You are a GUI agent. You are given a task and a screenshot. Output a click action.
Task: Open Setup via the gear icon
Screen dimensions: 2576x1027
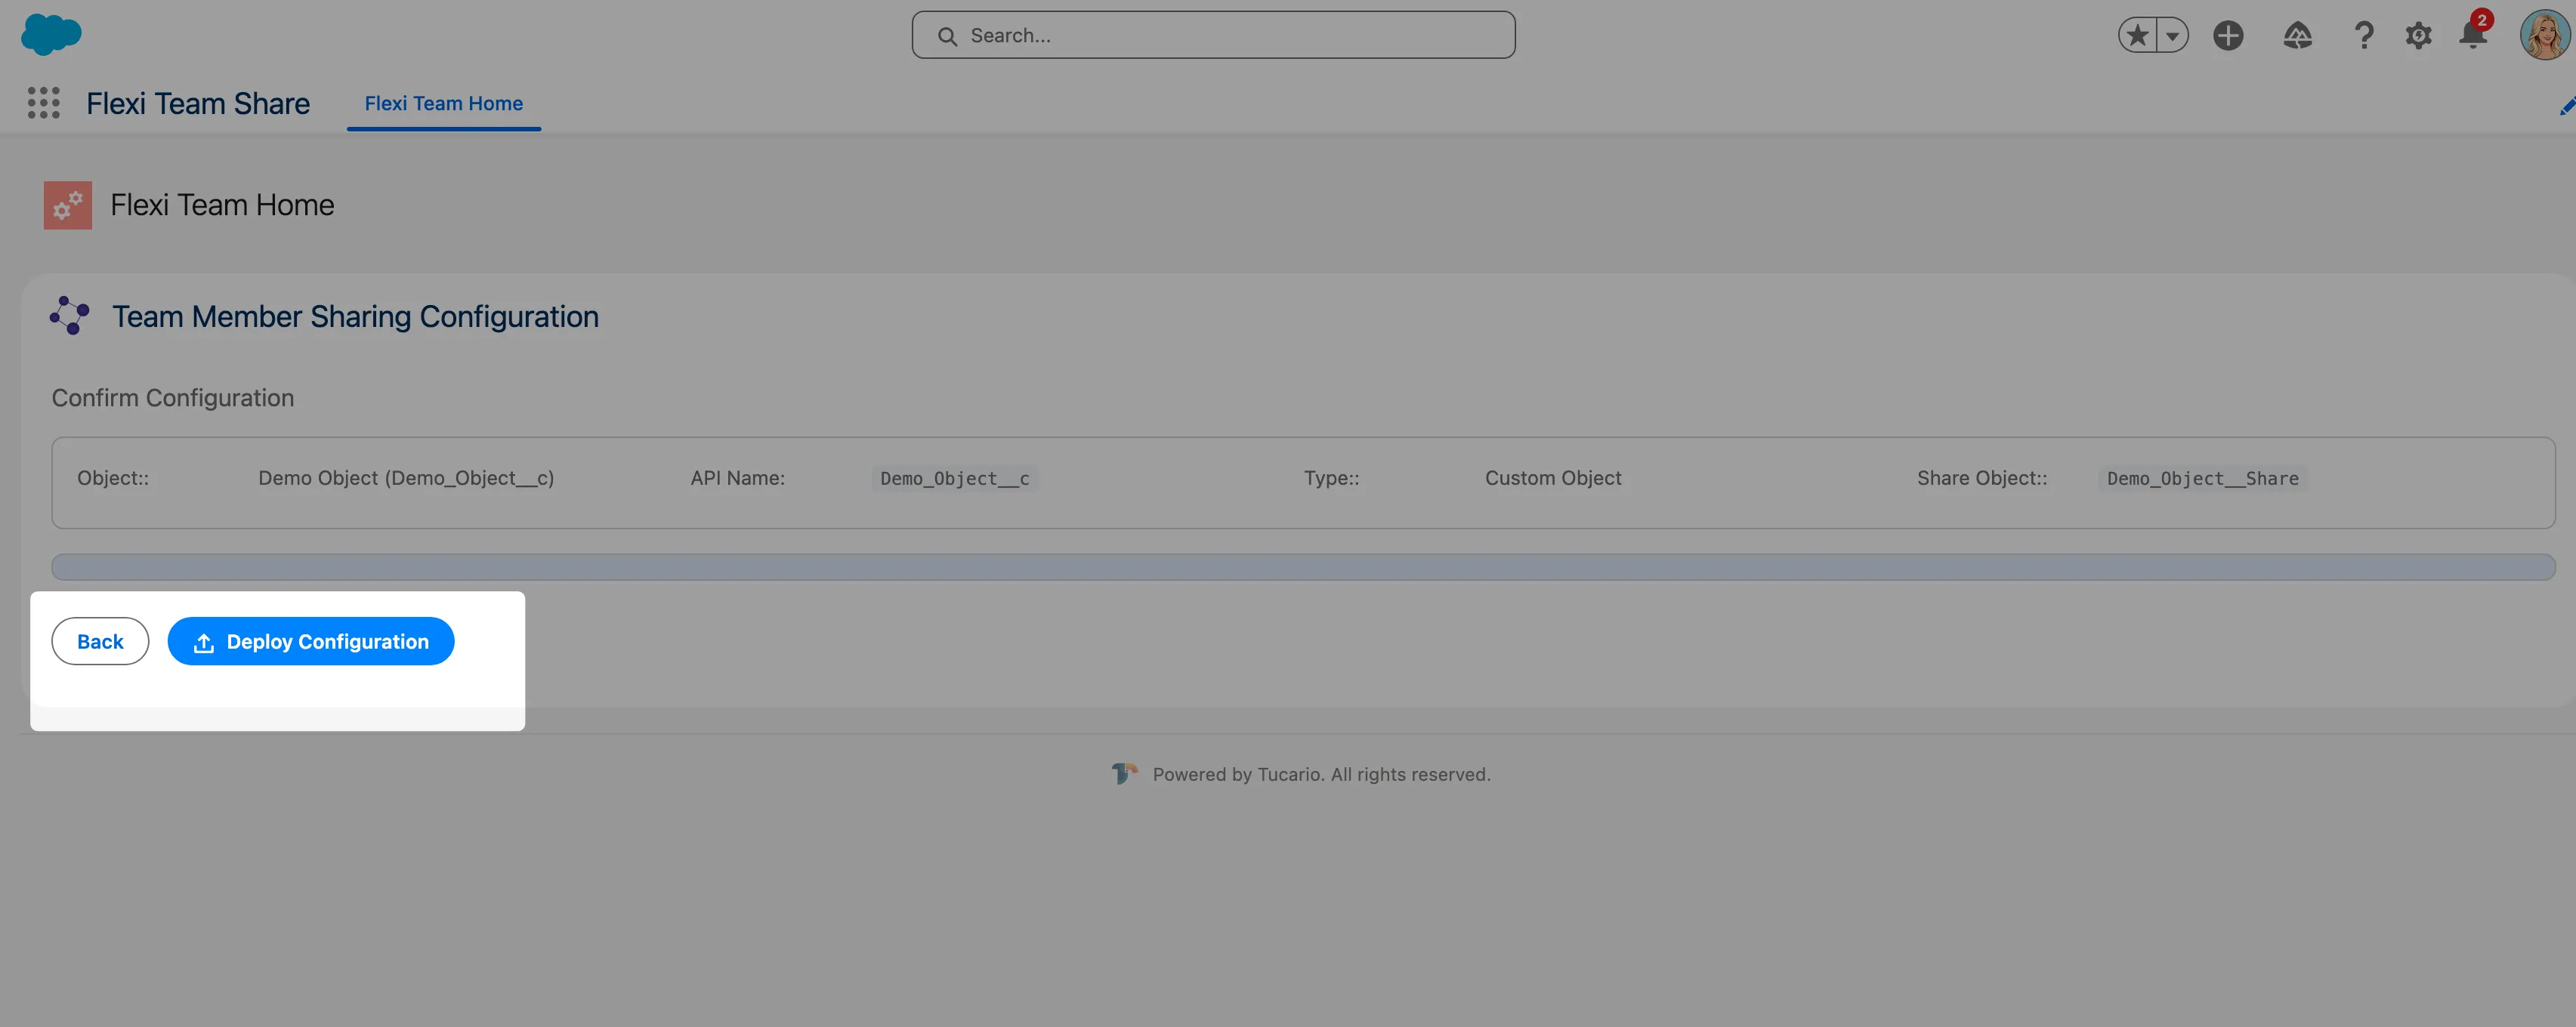click(2419, 35)
